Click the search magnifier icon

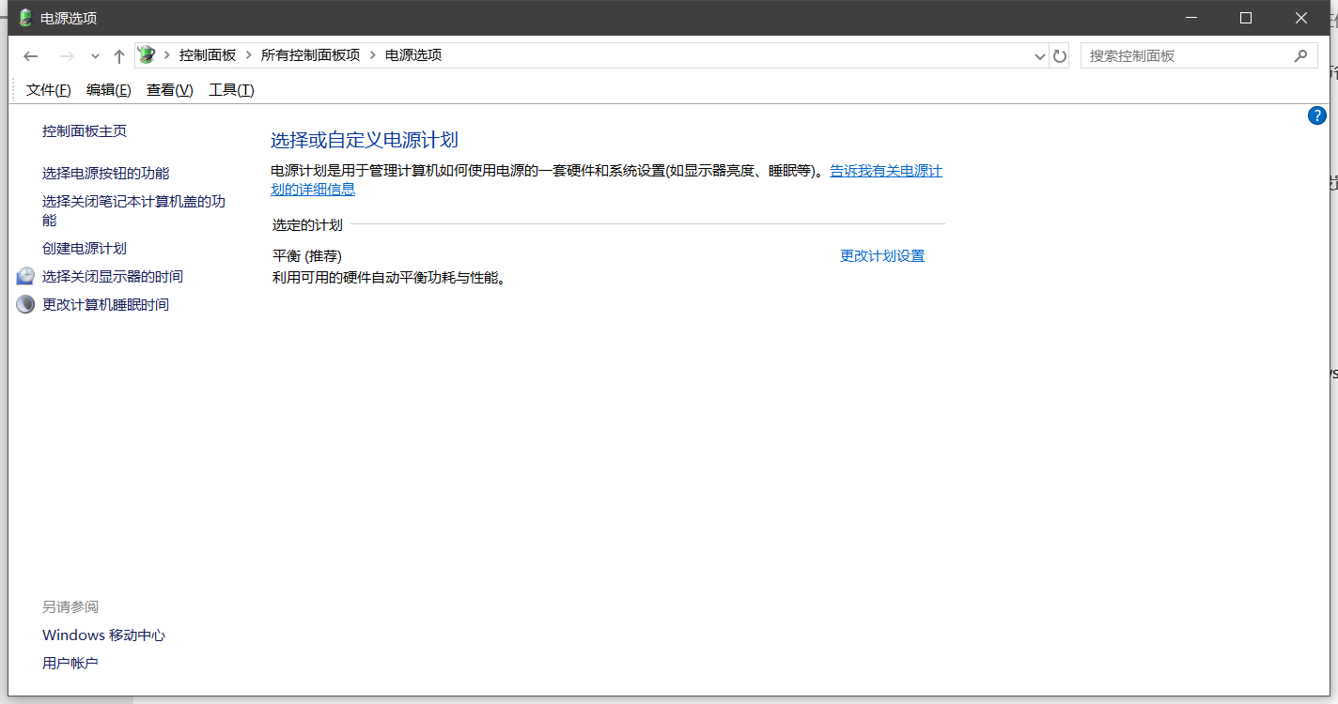click(x=1301, y=55)
